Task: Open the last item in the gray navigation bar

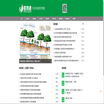Action: click(x=74, y=19)
